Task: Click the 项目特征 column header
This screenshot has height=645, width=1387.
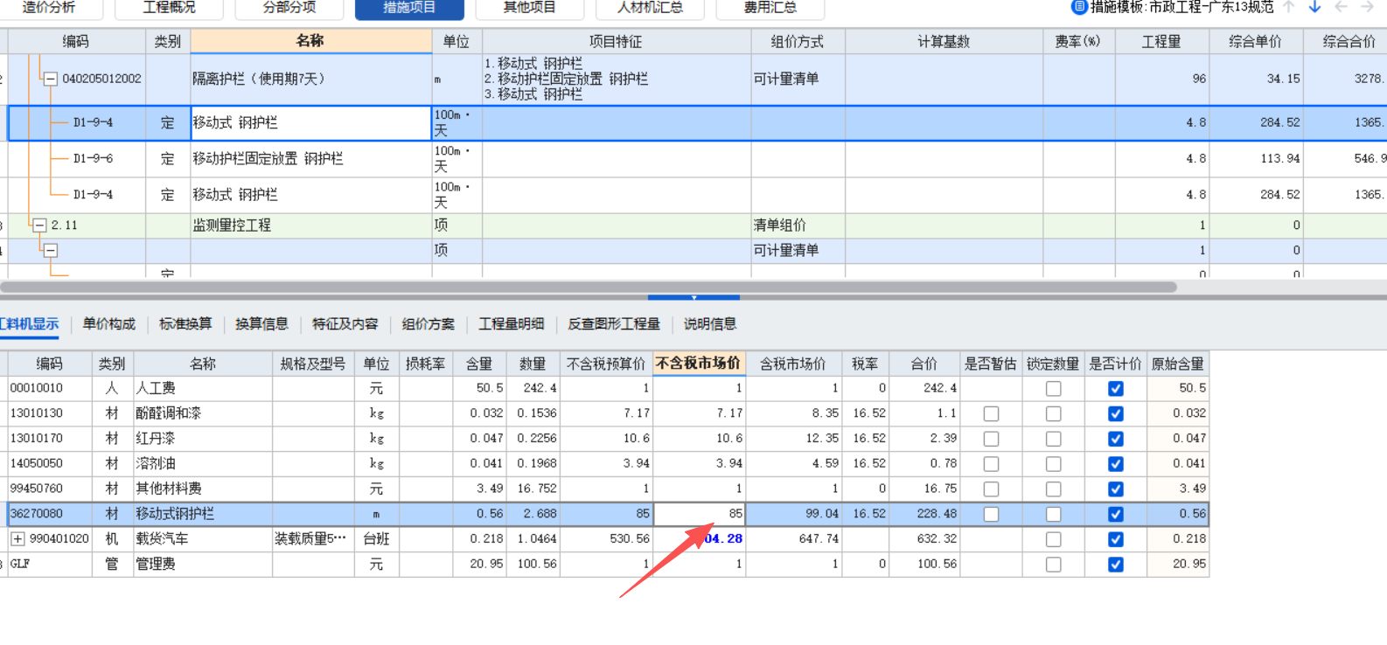Action: [616, 42]
